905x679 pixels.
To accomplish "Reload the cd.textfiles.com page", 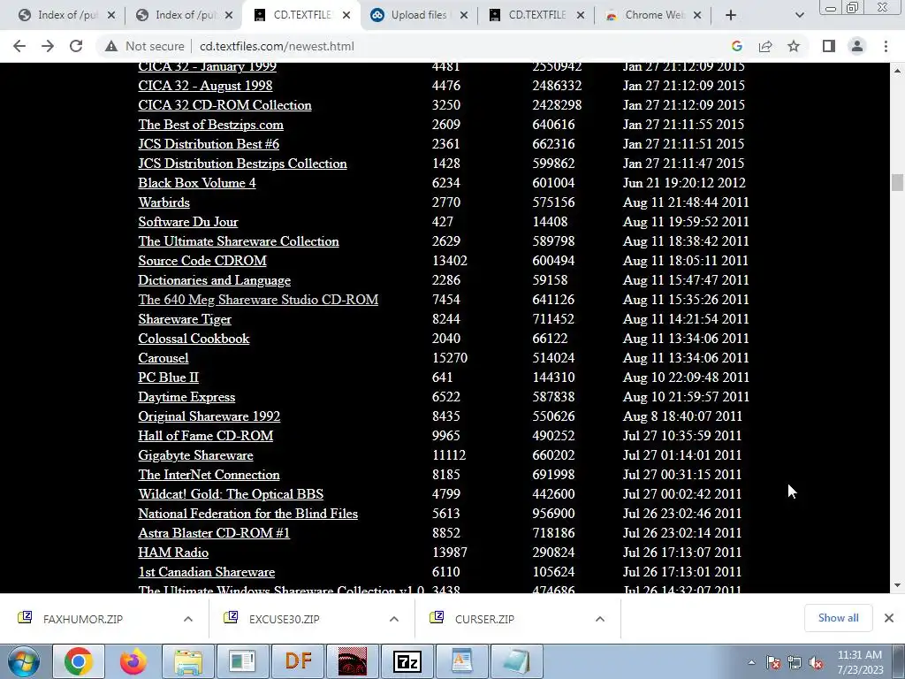I will [76, 46].
